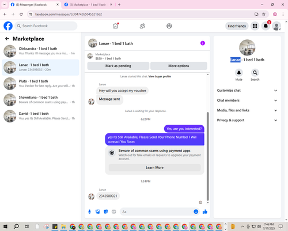
Task: Choose a GIF icon
Action: (114, 212)
